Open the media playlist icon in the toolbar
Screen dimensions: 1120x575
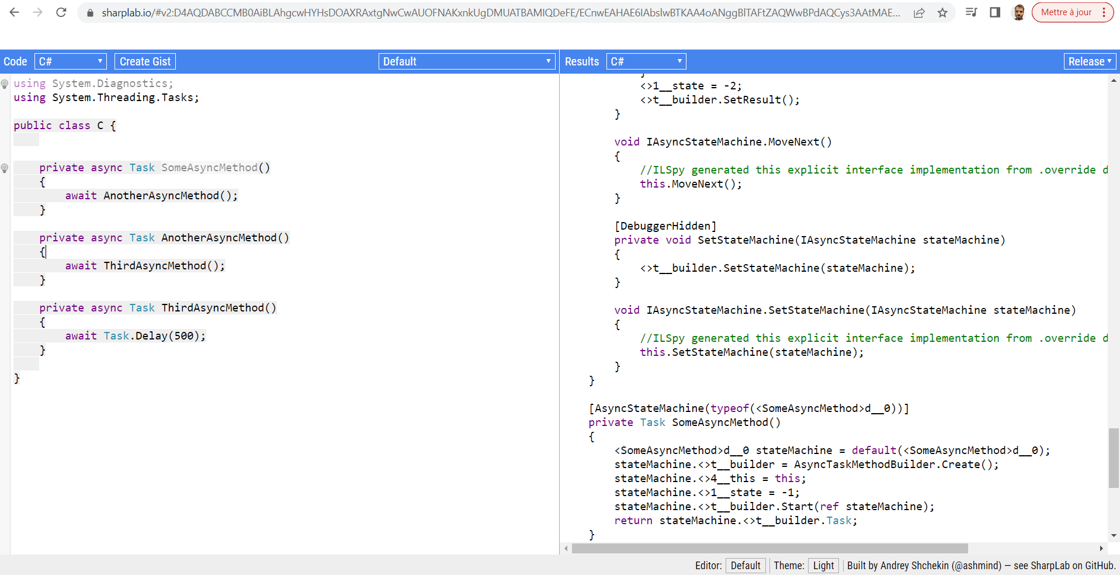[x=970, y=12]
